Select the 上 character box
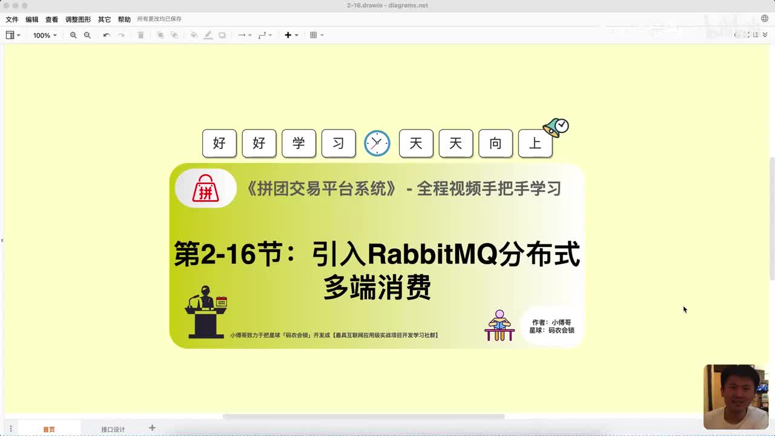Screen dimensions: 775x436 click(535, 144)
